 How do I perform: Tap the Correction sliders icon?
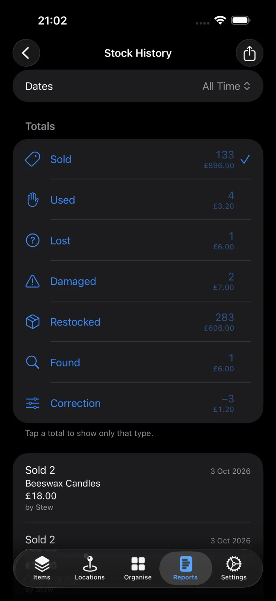coord(32,403)
